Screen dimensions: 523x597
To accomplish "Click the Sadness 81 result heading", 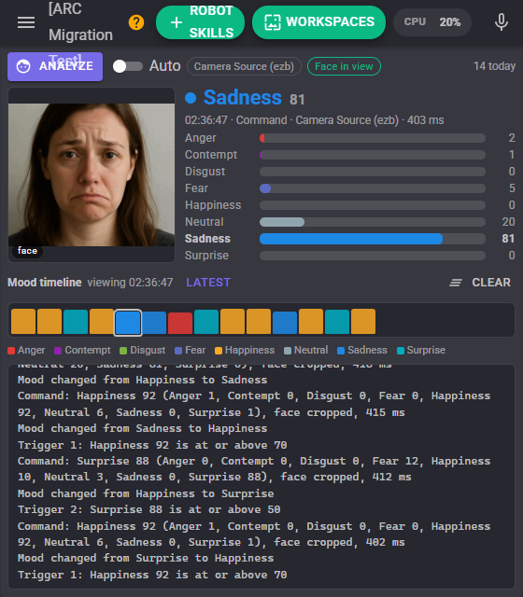I will [254, 98].
